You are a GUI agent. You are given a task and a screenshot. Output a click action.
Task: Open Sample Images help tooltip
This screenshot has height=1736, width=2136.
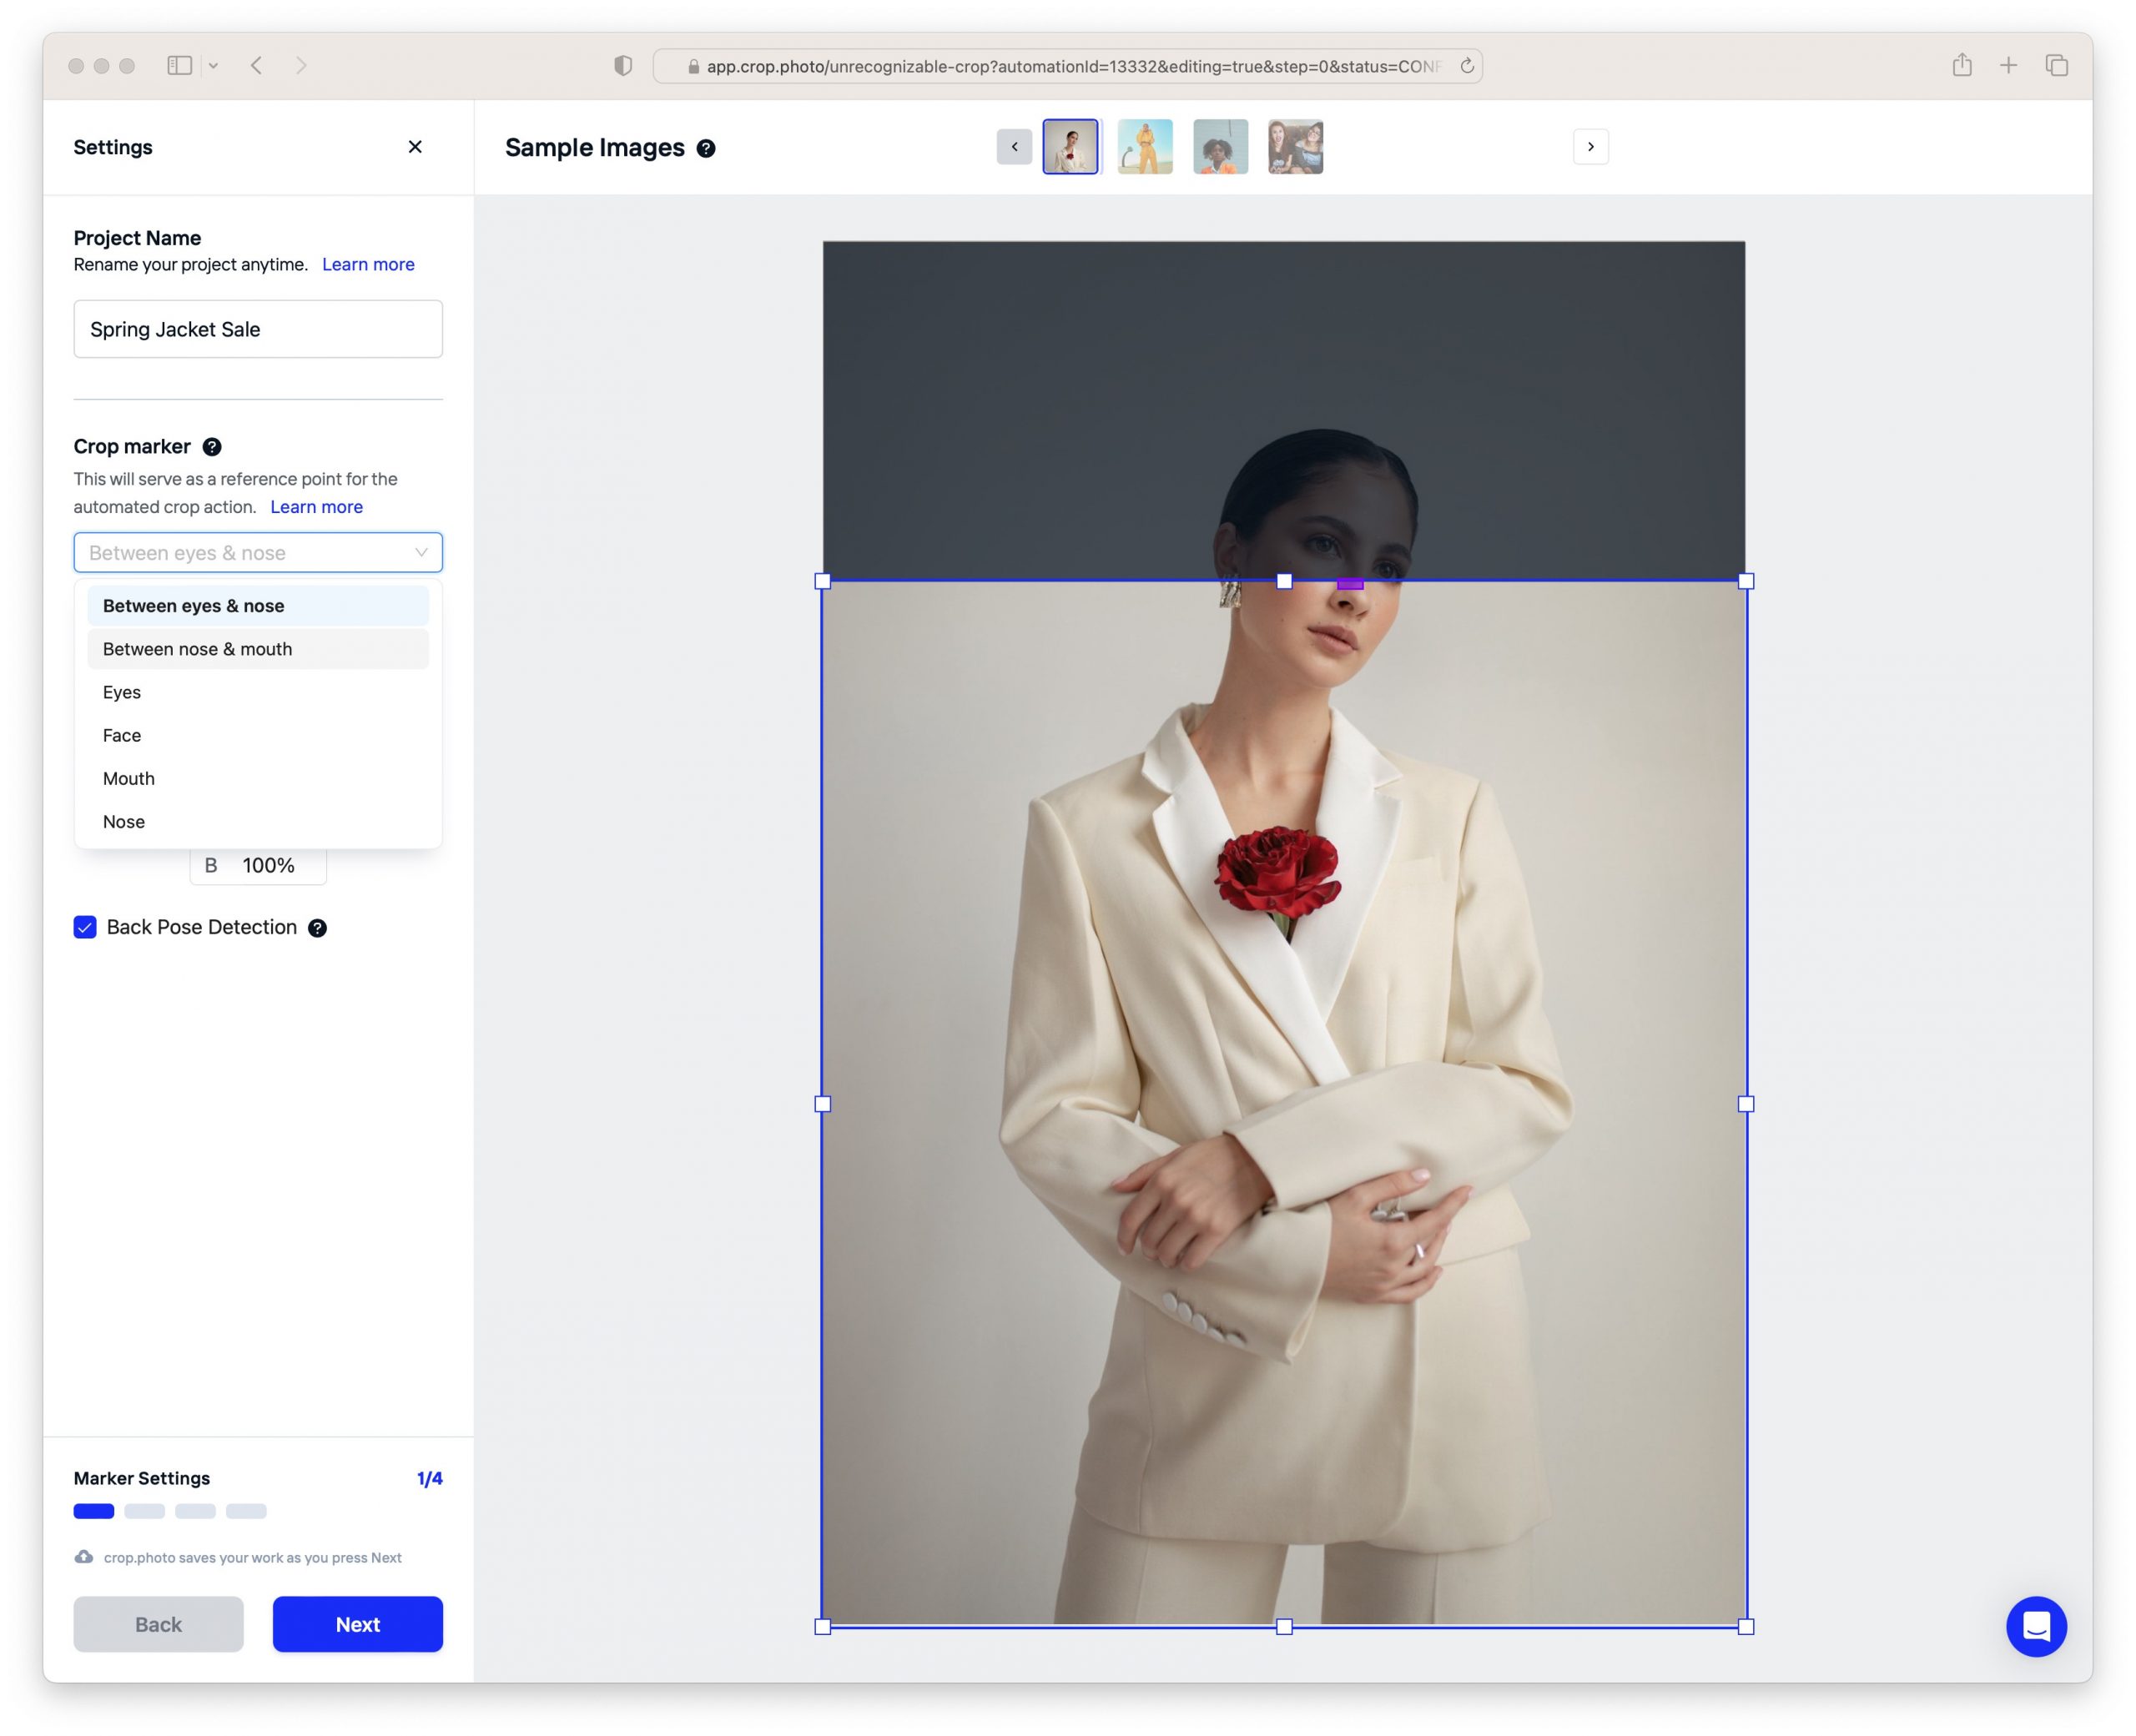tap(706, 148)
